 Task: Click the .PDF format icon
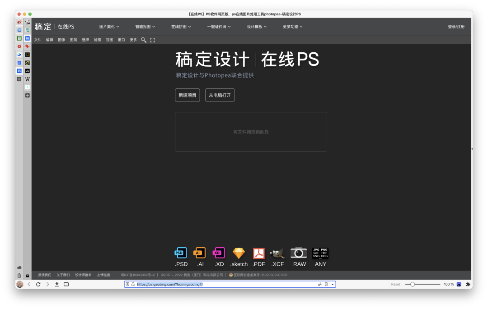pyautogui.click(x=258, y=253)
